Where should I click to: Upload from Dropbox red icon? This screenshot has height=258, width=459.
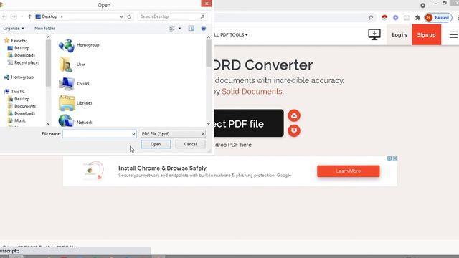point(294,130)
